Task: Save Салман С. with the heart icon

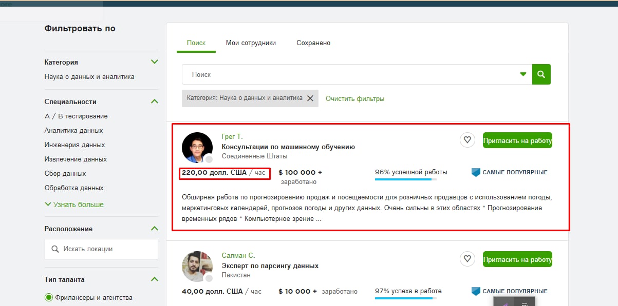Action: point(467,259)
